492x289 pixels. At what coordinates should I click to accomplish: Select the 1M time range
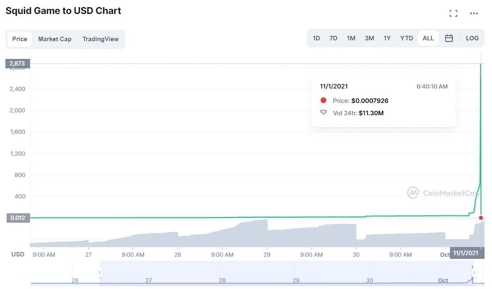[351, 38]
